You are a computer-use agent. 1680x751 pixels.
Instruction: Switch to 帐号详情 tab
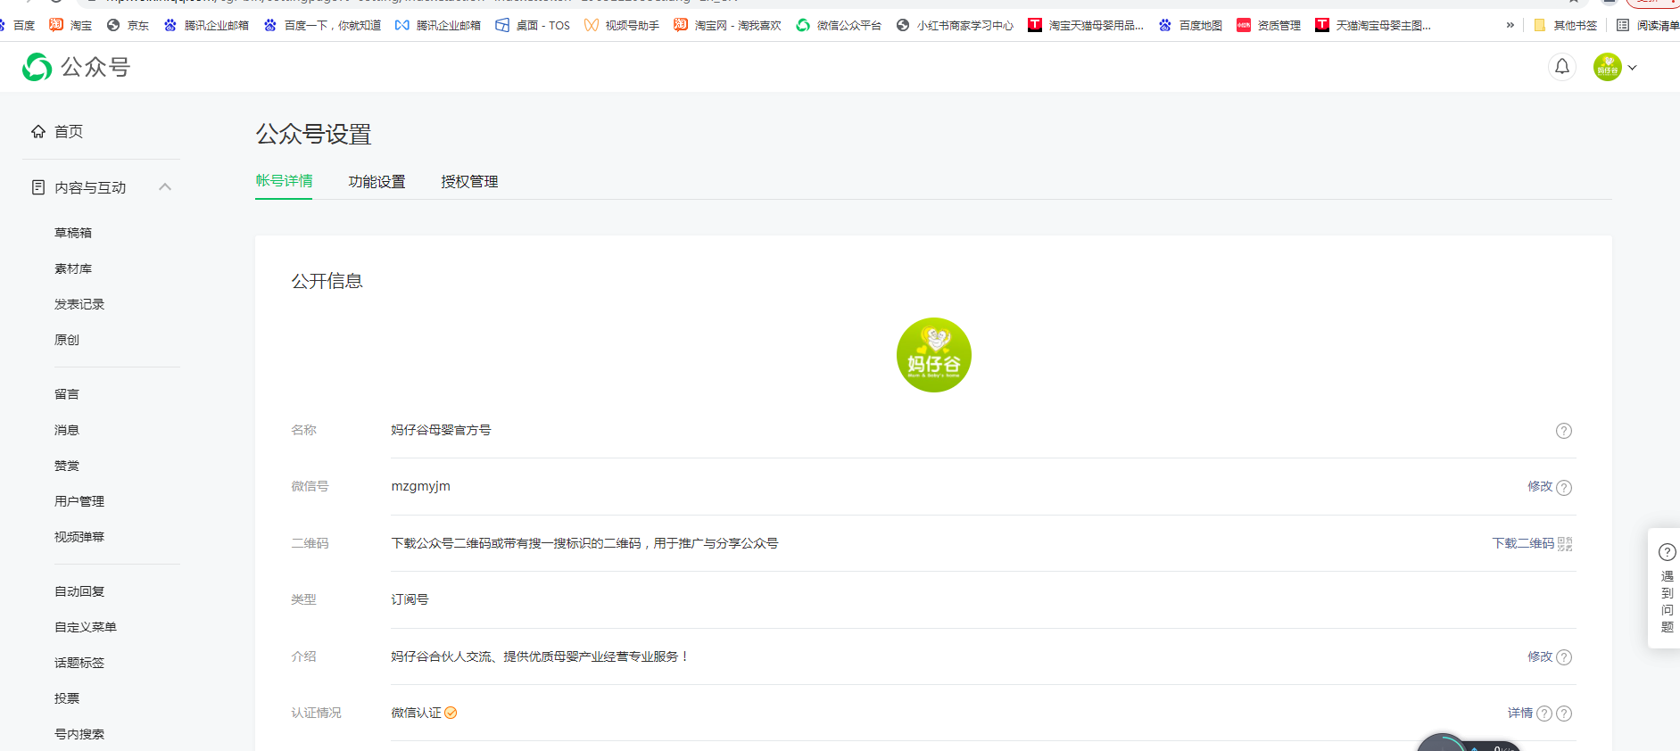tap(284, 181)
